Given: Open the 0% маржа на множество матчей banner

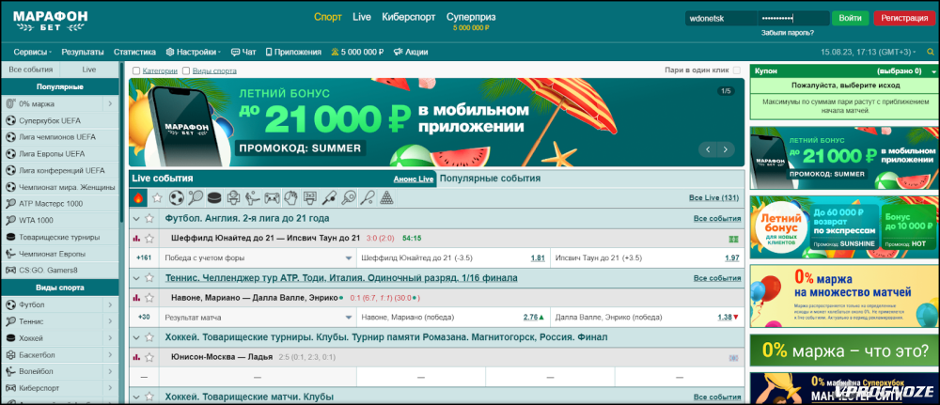Looking at the screenshot, I should [844, 297].
